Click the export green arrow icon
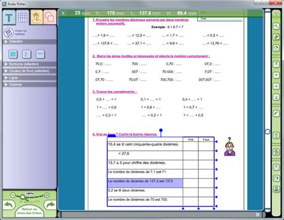Image resolution: width=284 pixels, height=220 pixels. tap(276, 178)
